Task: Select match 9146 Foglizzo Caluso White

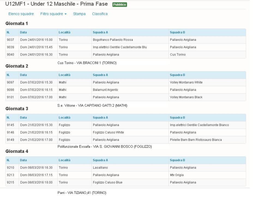Action: point(126,132)
